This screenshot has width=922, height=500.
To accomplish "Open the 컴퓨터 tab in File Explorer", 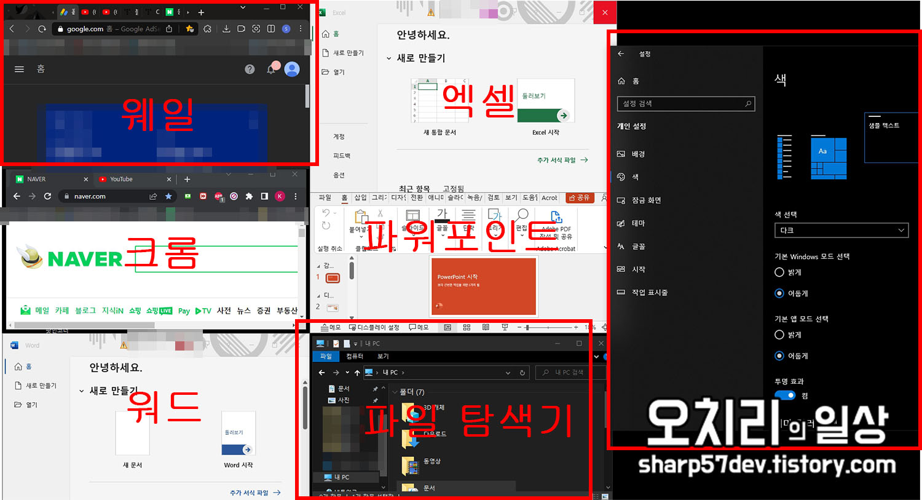I will pyautogui.click(x=355, y=356).
